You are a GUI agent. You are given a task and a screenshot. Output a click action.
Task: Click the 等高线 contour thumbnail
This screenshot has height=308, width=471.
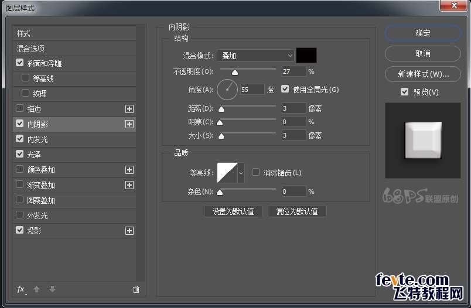point(227,173)
